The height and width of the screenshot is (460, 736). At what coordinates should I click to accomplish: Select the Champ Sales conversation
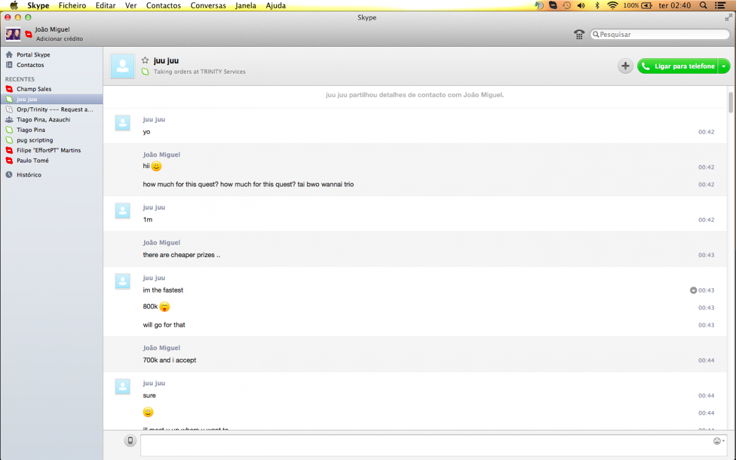pos(34,89)
